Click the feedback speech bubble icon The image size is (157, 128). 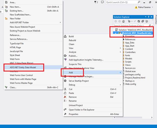coord(102,2)
